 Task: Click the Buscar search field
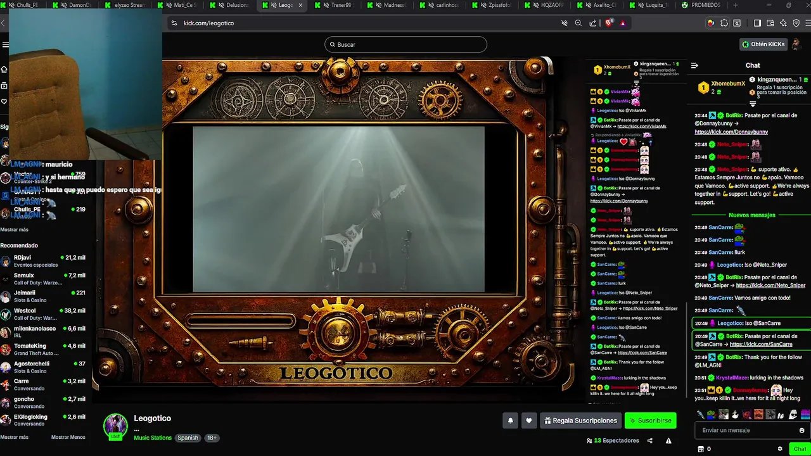(405, 44)
